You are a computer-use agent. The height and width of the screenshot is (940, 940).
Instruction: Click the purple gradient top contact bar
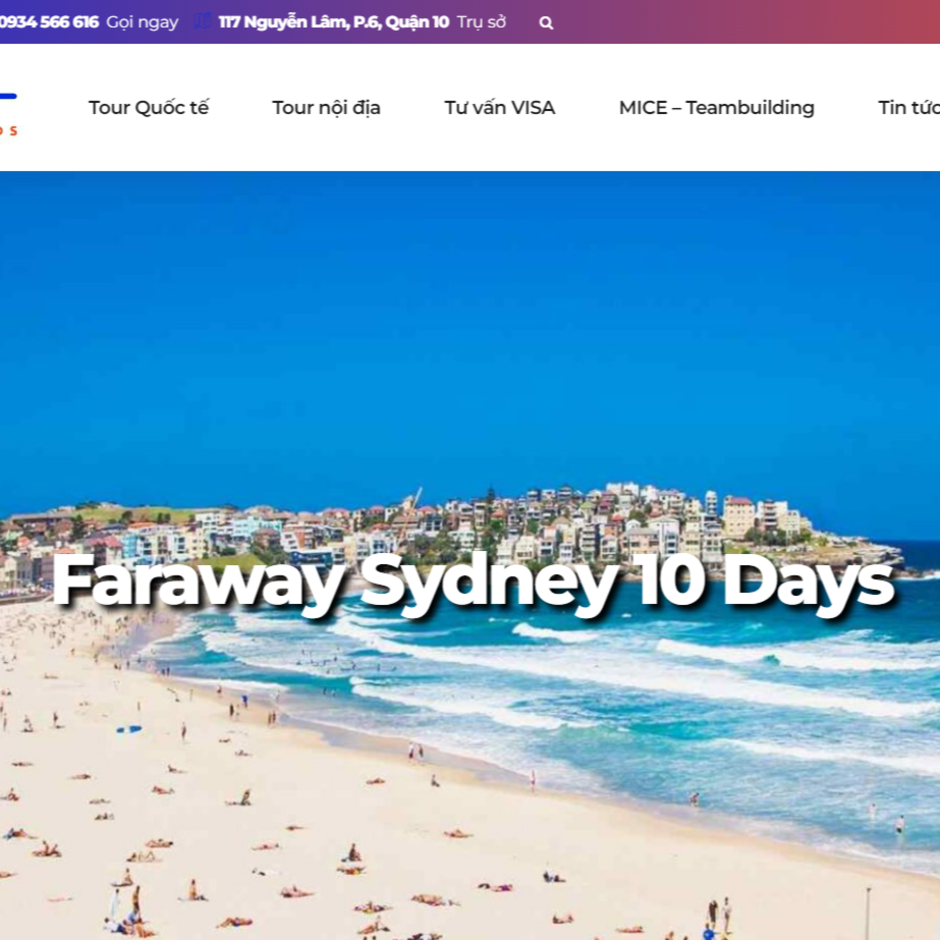click(730, 22)
